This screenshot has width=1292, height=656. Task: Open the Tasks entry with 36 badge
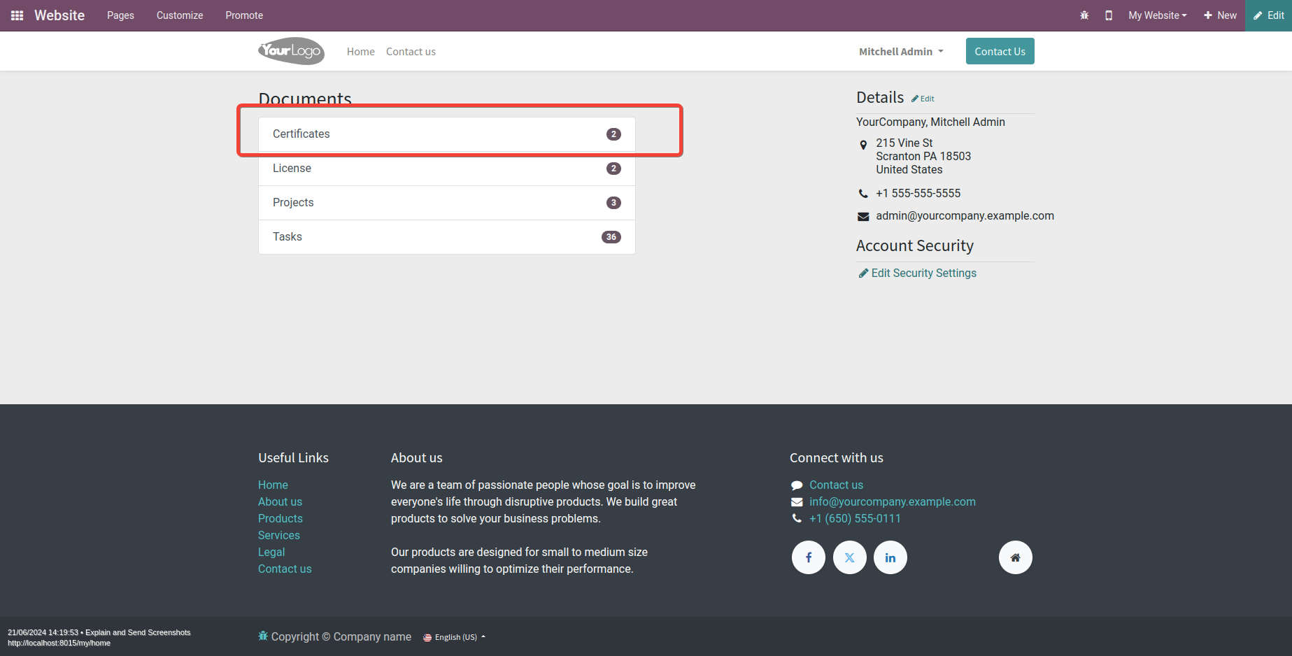click(446, 237)
